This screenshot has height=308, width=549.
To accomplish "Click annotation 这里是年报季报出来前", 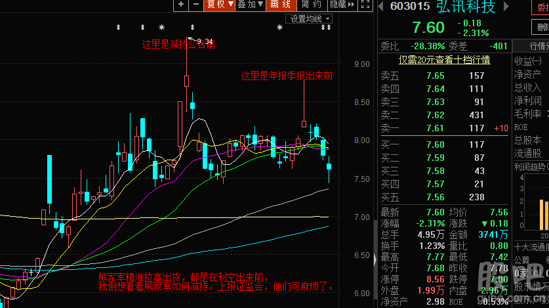I will coord(287,76).
